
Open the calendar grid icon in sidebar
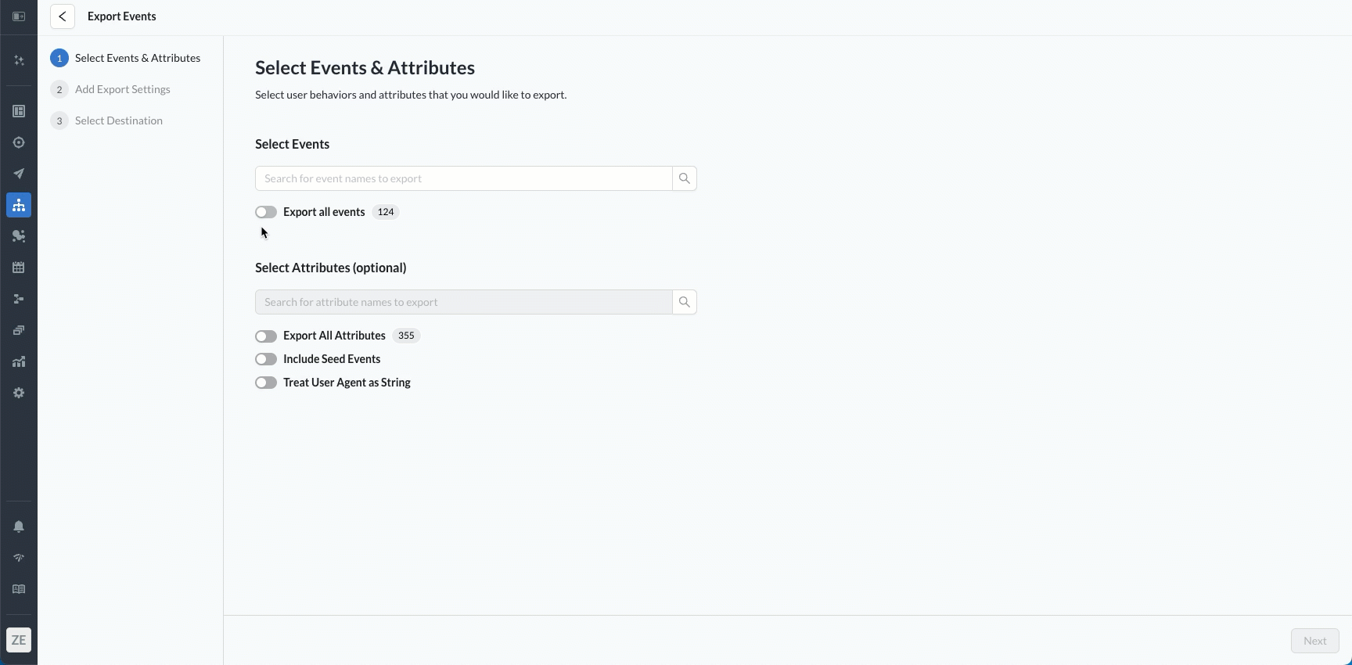point(19,268)
